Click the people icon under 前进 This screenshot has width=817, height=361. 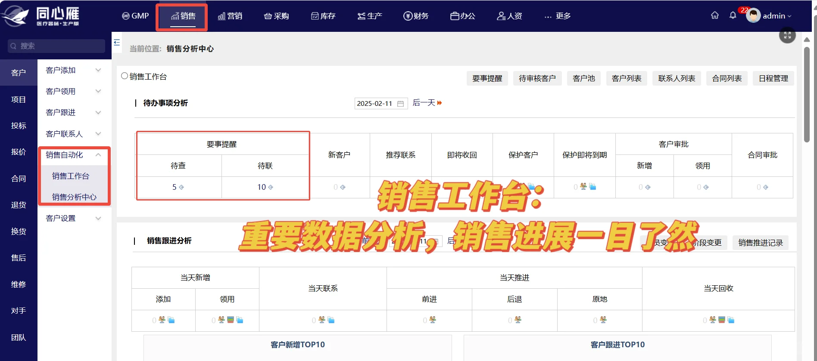pyautogui.click(x=433, y=320)
